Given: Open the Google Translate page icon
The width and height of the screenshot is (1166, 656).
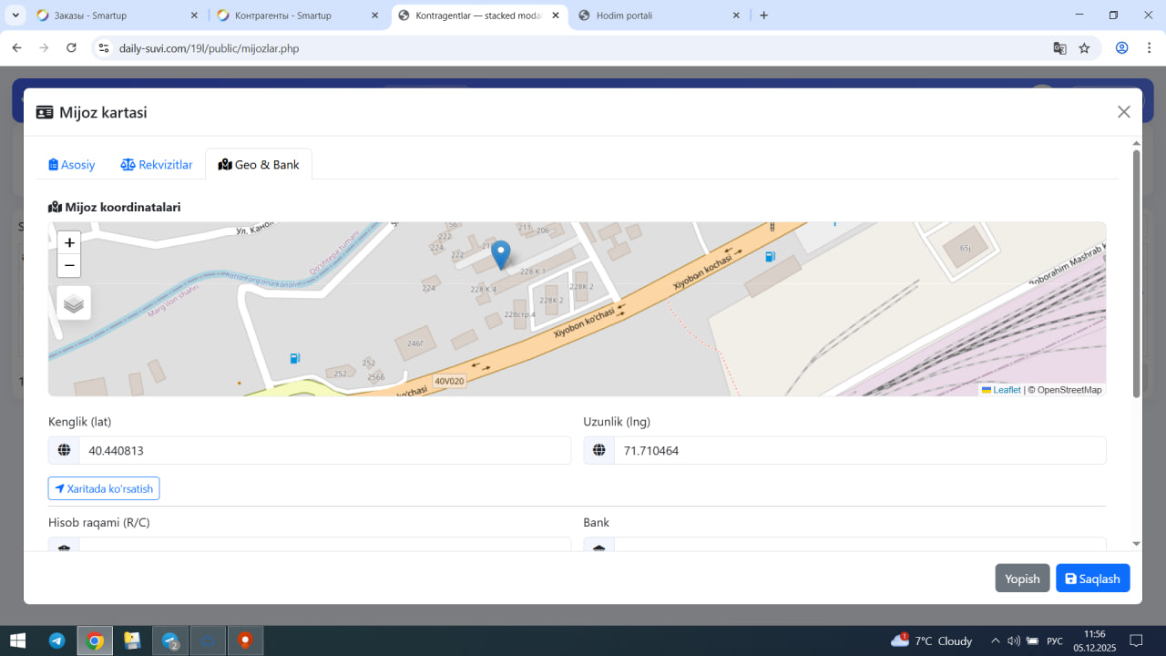Looking at the screenshot, I should [1059, 48].
